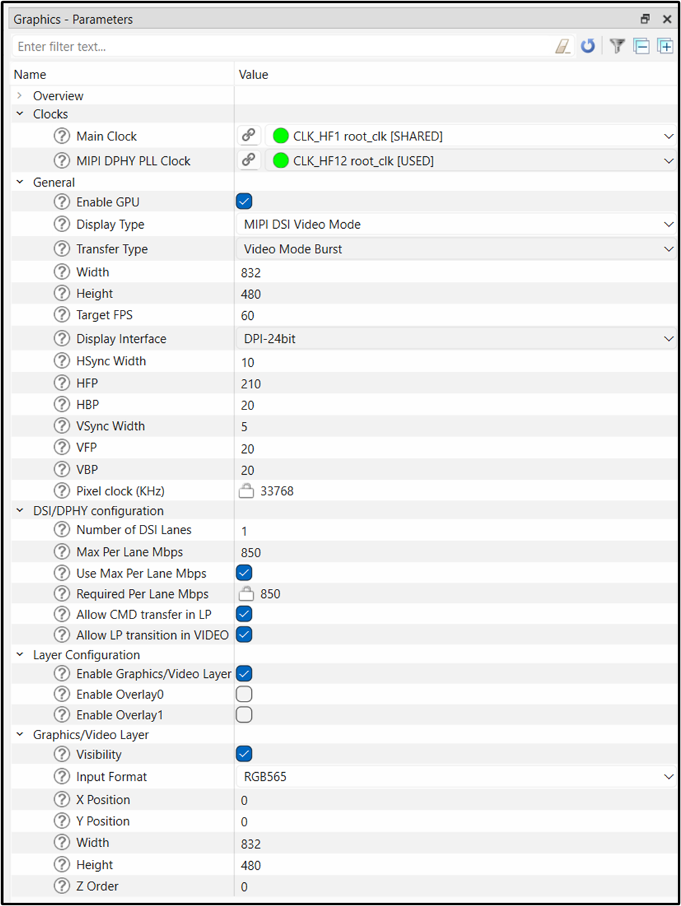The image size is (681, 906).
Task: Click the link icon beside MIPI DPHY PLL Clock
Action: tap(249, 160)
